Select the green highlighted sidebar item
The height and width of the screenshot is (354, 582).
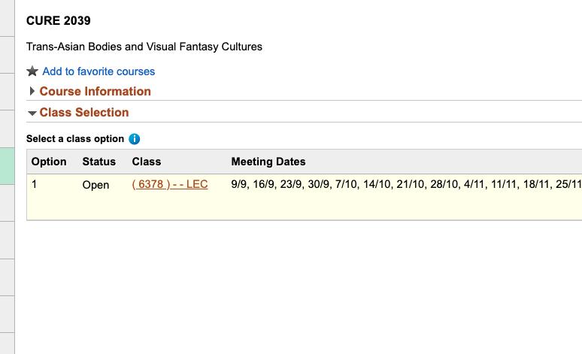pyautogui.click(x=7, y=166)
